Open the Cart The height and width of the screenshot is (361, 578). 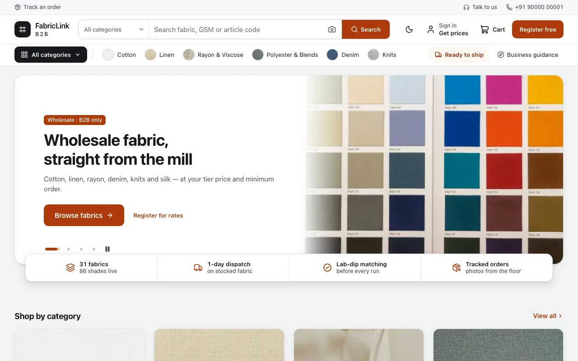pyautogui.click(x=492, y=29)
